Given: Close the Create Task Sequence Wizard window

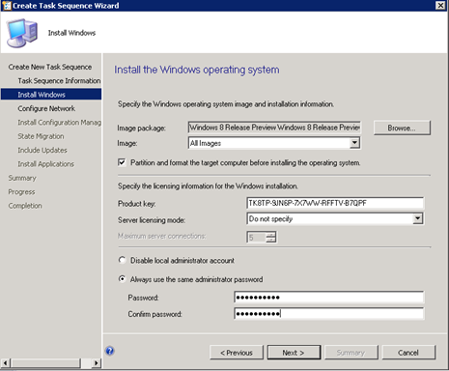Looking at the screenshot, I should (440, 5).
